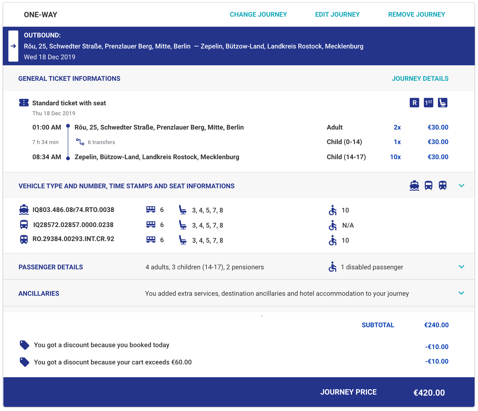The image size is (478, 411).
Task: Collapse the vehicle type and seat informations section
Action: coord(462,186)
